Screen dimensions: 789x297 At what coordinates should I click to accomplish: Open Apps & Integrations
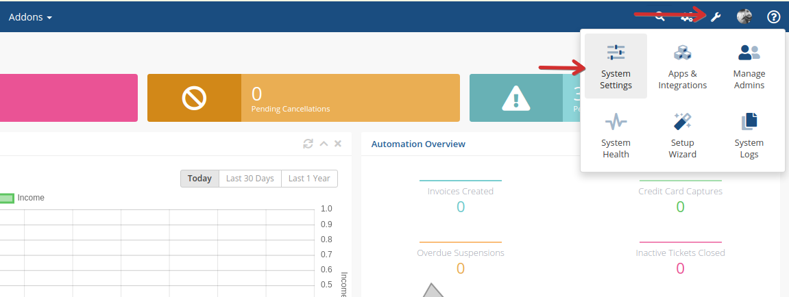click(x=682, y=66)
